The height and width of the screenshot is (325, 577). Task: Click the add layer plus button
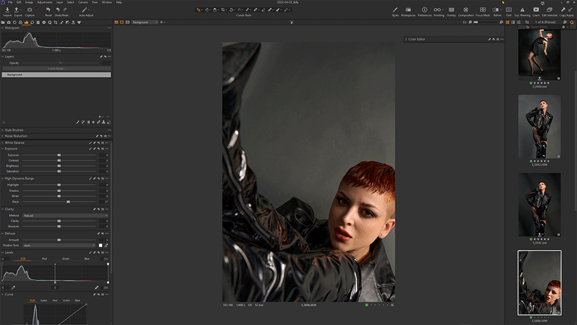point(100,117)
